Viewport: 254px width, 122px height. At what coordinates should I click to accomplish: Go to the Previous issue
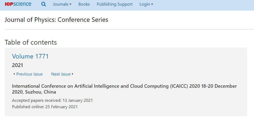click(x=28, y=74)
